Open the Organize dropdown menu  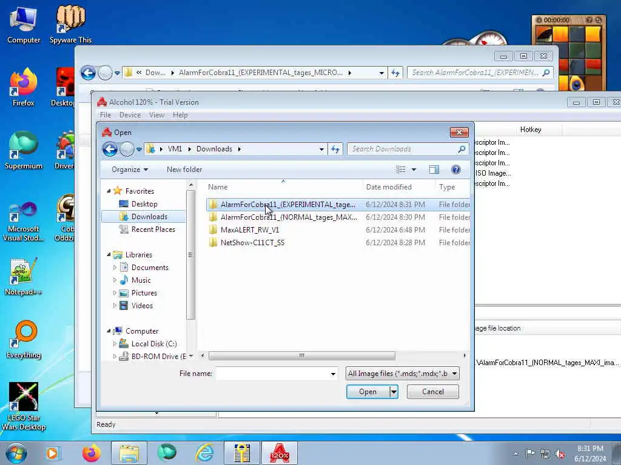pos(130,170)
